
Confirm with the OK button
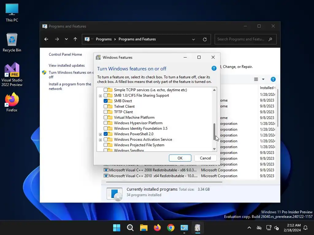(180, 158)
